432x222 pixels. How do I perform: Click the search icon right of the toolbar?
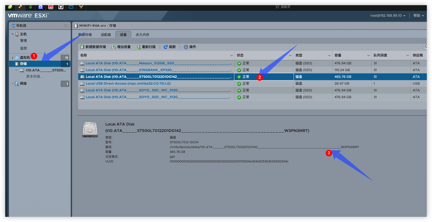pyautogui.click(x=426, y=47)
